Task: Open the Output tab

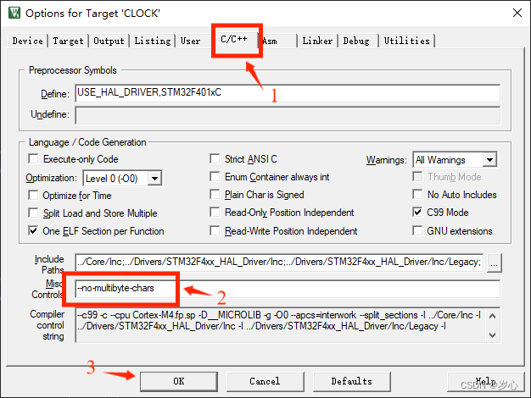Action: [x=109, y=41]
